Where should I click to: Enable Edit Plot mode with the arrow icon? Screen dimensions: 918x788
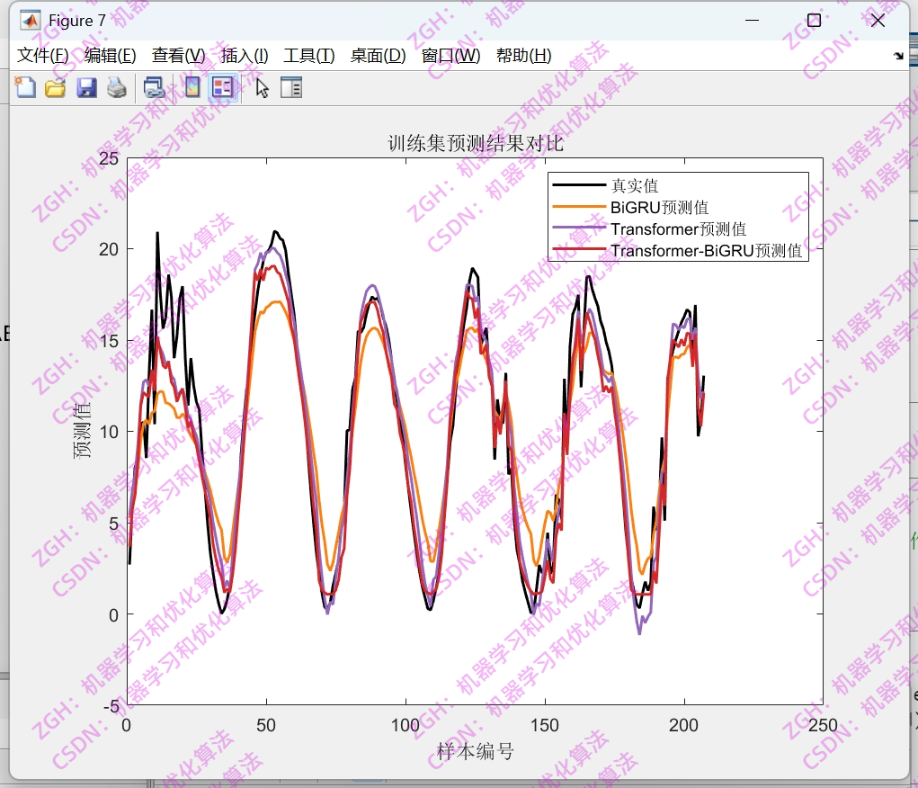click(x=260, y=87)
